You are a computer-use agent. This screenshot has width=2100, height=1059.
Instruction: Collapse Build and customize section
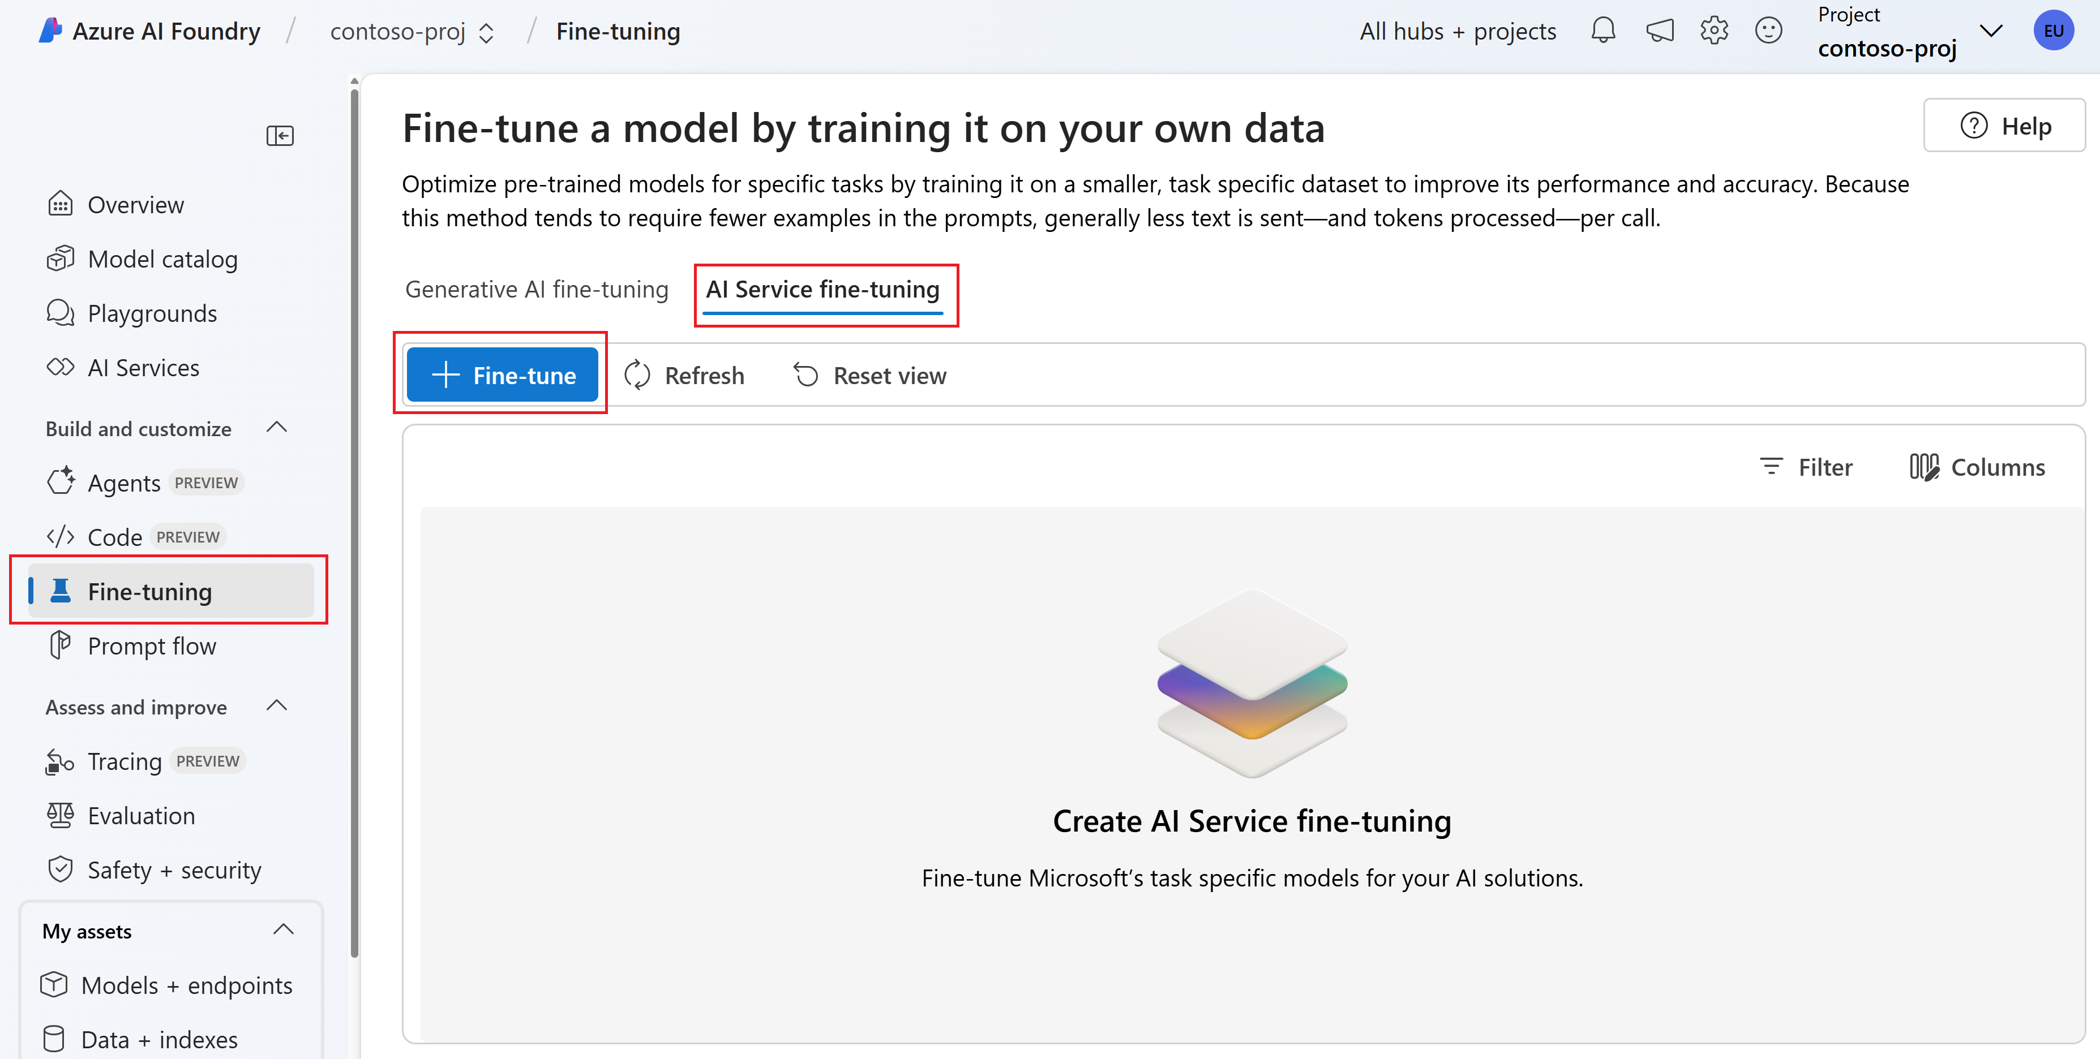point(277,428)
